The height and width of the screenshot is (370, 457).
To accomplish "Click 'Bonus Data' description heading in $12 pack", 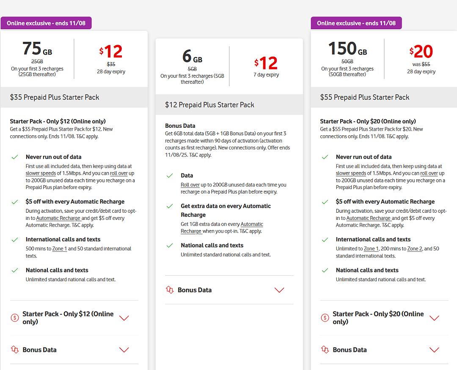I will coord(180,126).
